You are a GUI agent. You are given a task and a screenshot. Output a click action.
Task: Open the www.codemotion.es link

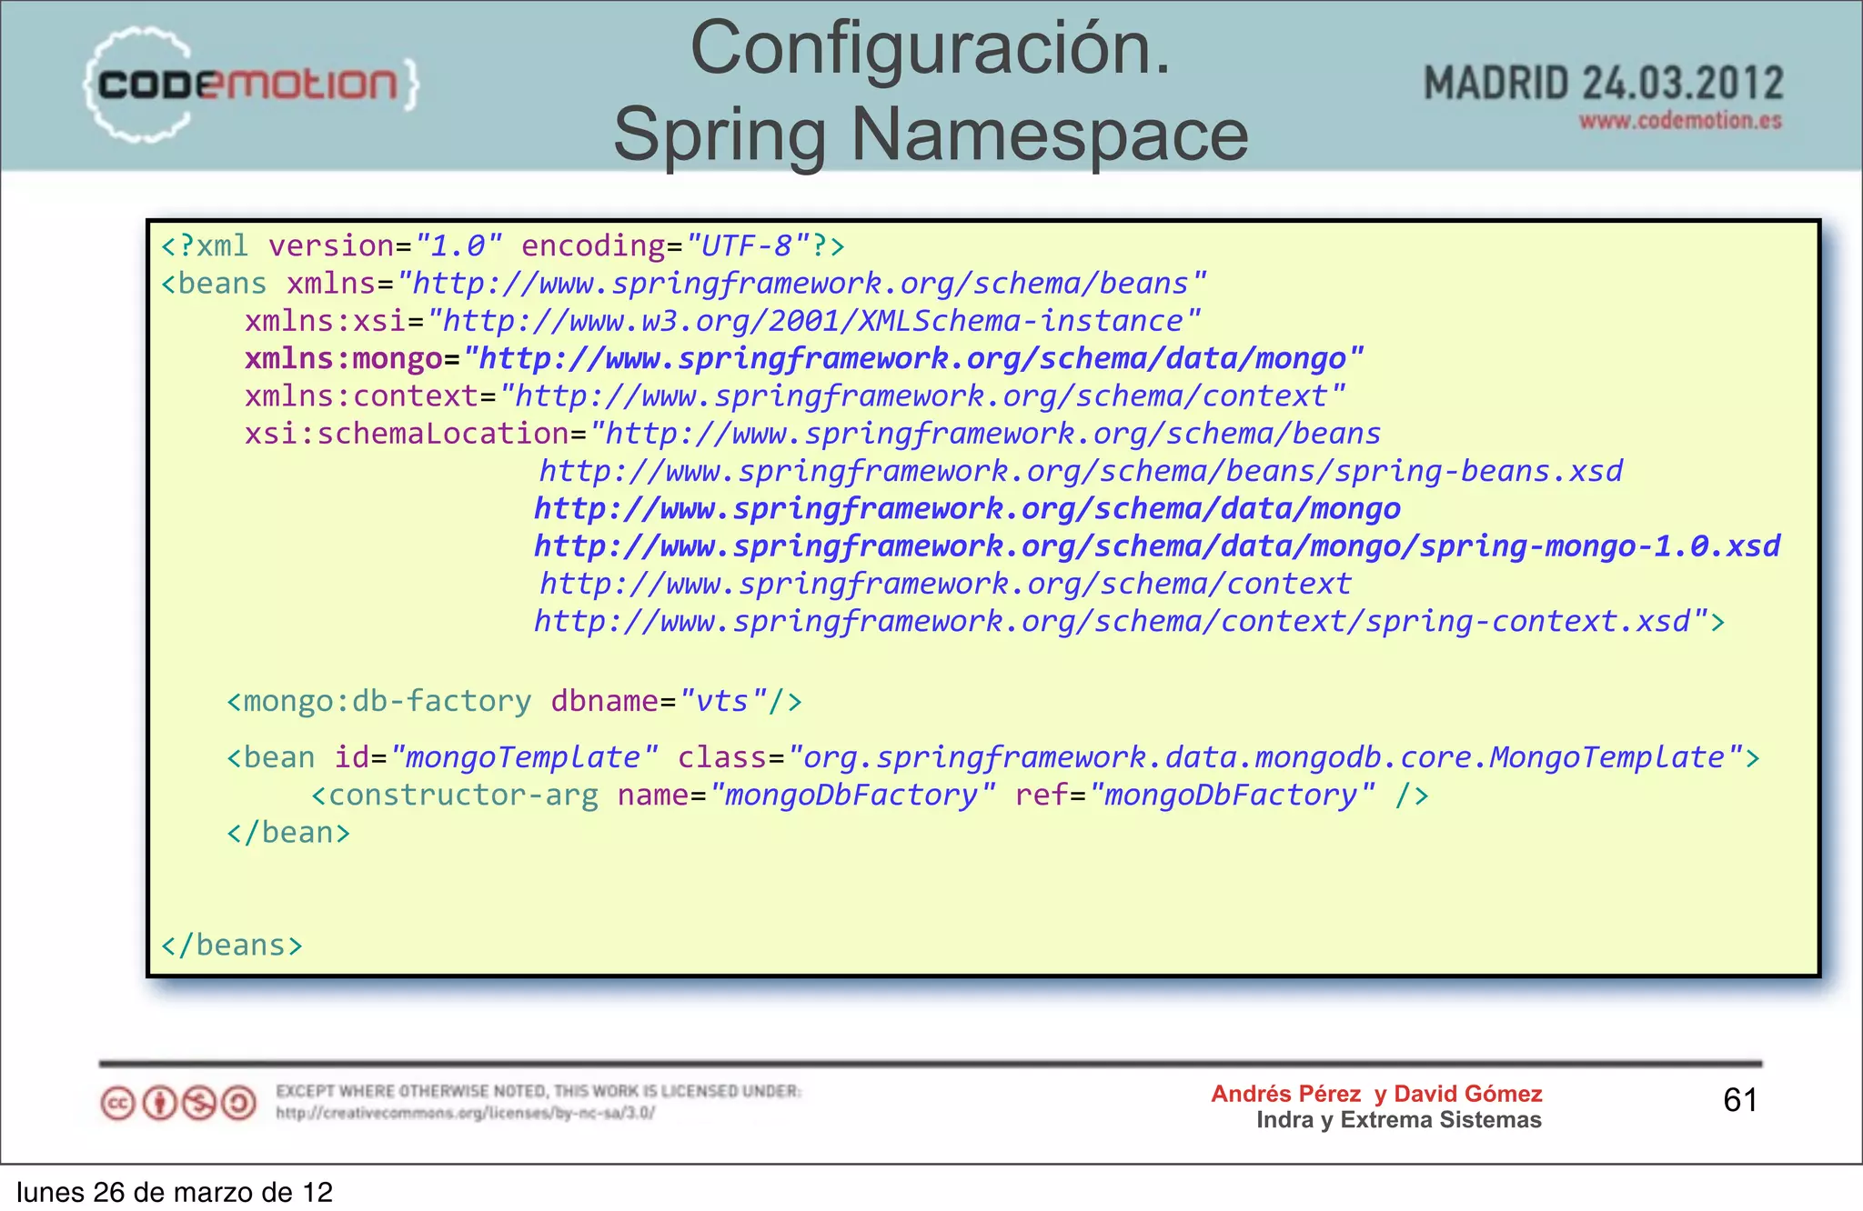(1680, 121)
